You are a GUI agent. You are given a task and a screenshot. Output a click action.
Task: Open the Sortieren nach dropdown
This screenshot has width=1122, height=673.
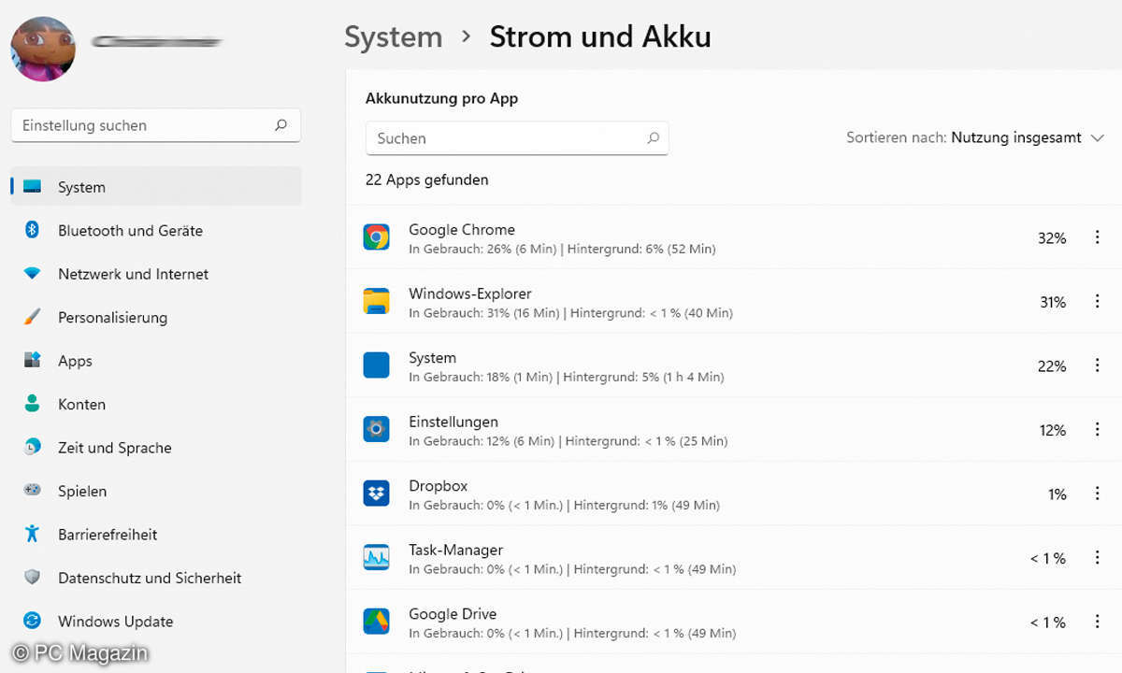[976, 137]
